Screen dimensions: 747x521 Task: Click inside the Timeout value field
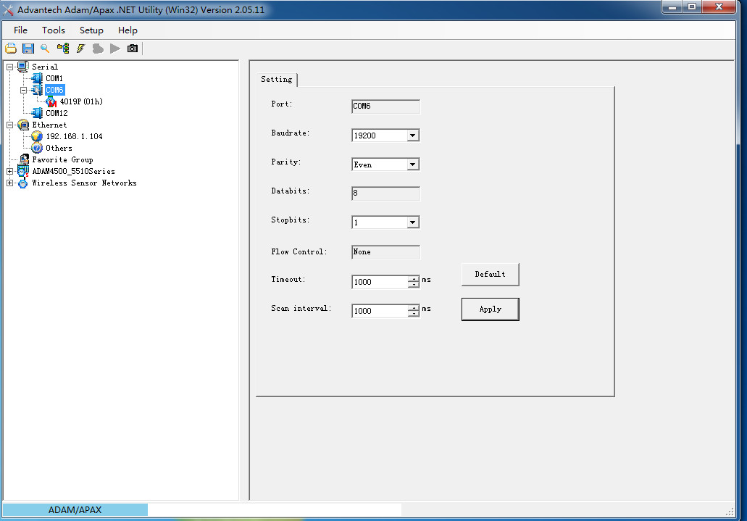[x=380, y=282]
